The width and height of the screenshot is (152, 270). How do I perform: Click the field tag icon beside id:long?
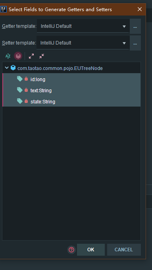(x=20, y=79)
